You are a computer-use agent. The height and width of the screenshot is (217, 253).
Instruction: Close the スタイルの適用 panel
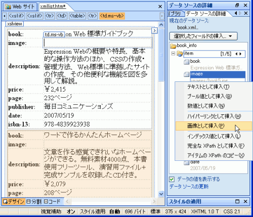245,201
